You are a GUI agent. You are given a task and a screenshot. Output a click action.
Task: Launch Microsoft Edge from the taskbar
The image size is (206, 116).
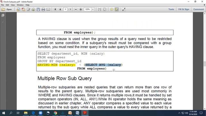33,113
